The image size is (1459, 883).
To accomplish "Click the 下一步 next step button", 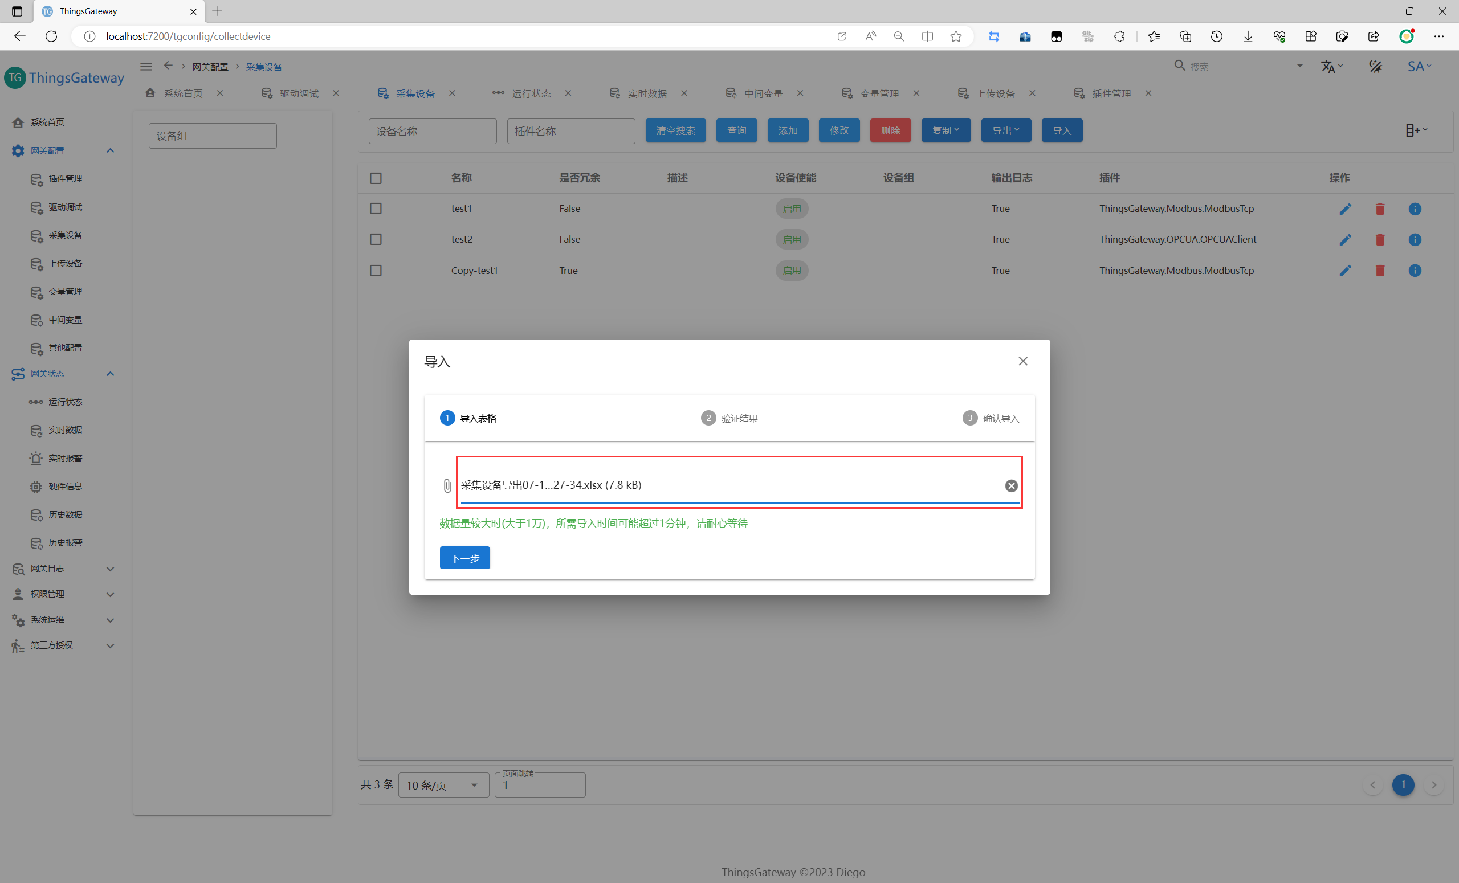I will coord(464,558).
